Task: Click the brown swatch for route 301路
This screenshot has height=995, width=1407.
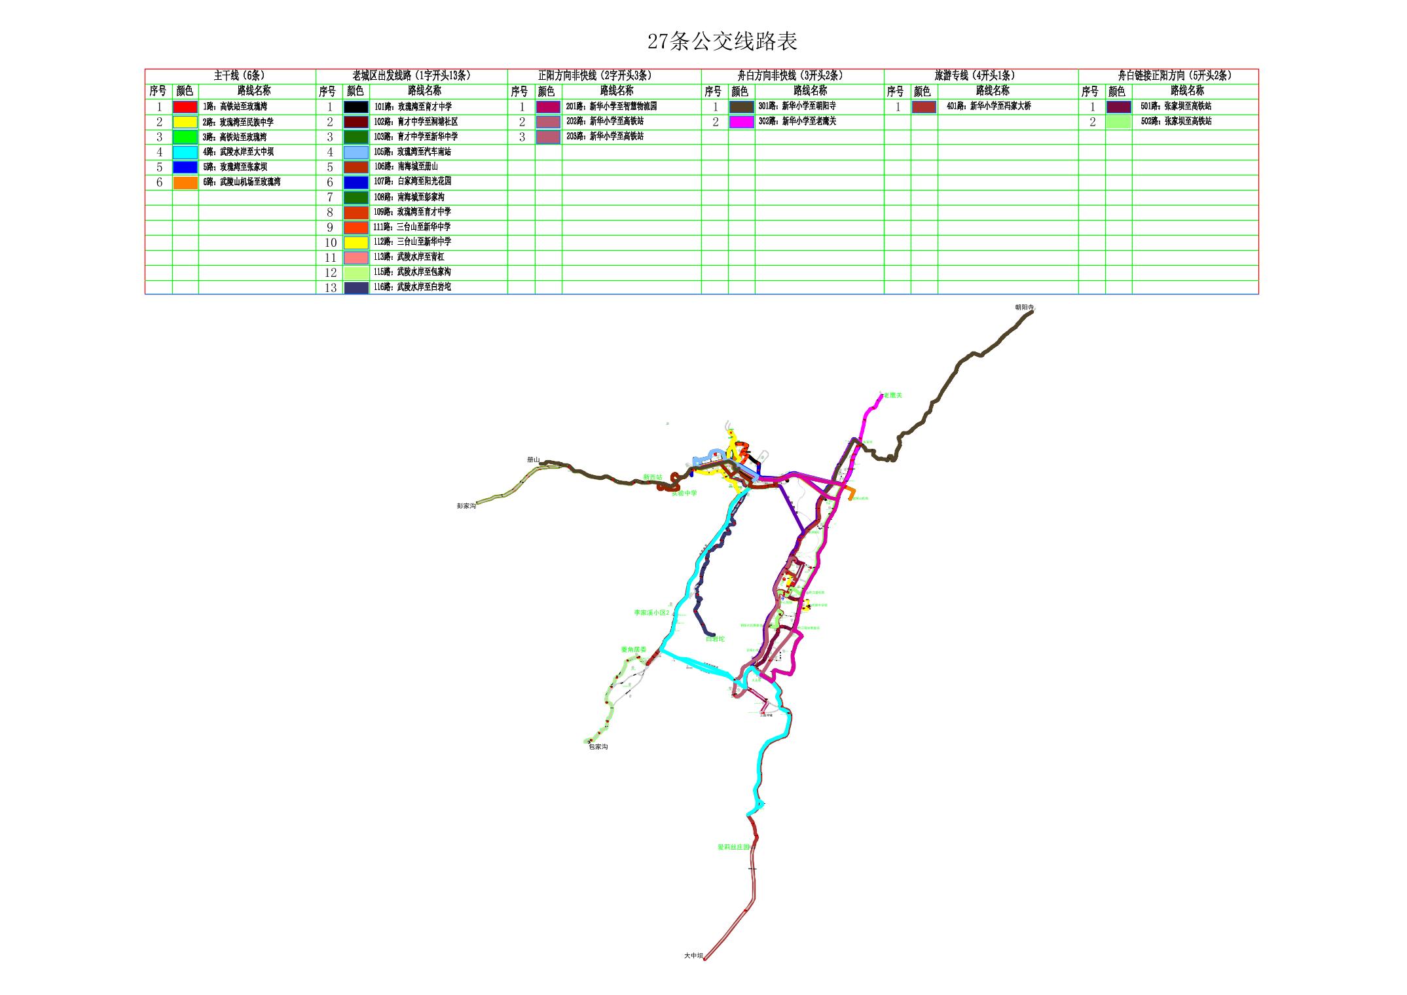Action: [x=741, y=107]
